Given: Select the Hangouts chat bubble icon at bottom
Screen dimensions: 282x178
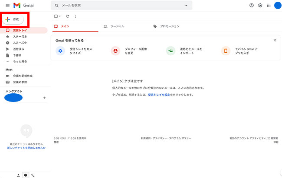Looking at the screenshot, I should (x=26, y=175).
